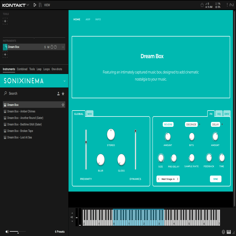Viewport: 236px width, 236px height.
Task: Add a new tool with plus icon
Action: pos(5,21)
